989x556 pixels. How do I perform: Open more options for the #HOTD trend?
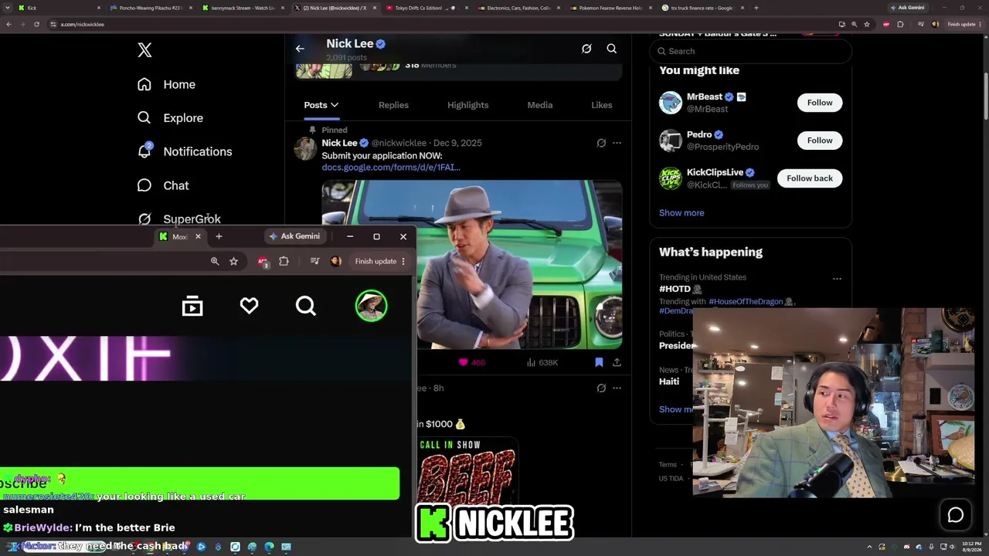[x=837, y=278]
